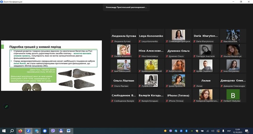Click the hryvnia ingot photo on slide
Image resolution: width=253 pixels, height=134 pixels.
[77, 79]
